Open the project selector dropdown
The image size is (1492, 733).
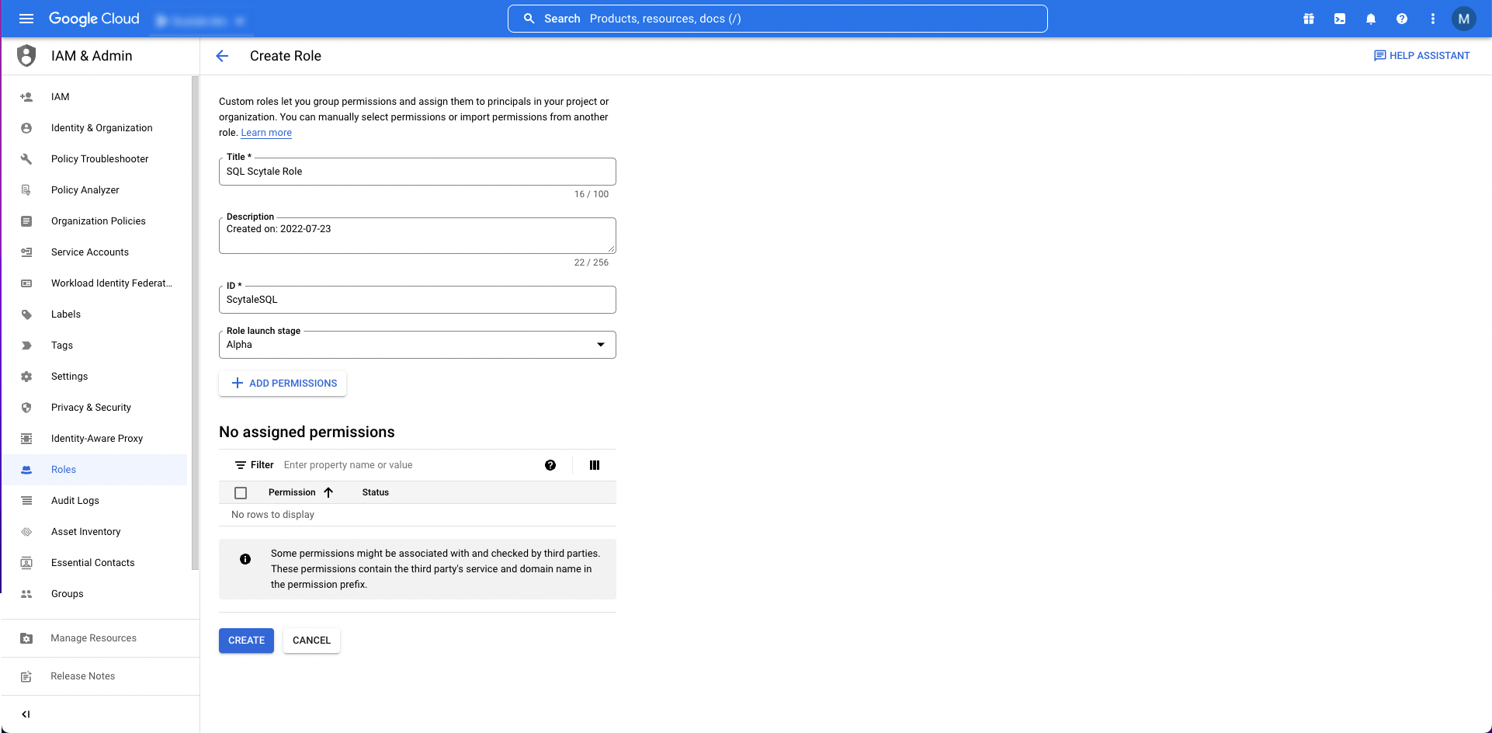[x=201, y=20]
